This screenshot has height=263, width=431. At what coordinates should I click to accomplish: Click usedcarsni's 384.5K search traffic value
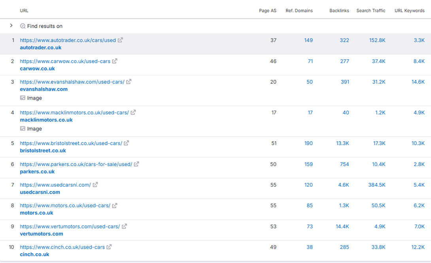376,185
